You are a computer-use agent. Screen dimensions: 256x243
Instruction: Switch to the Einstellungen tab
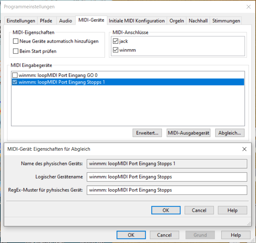(x=21, y=21)
